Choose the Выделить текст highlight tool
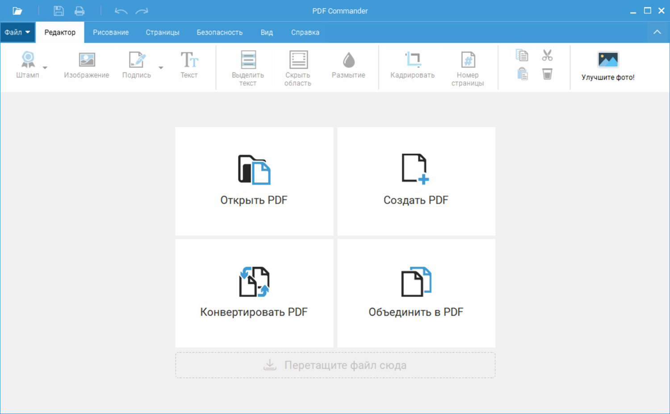 [x=248, y=68]
